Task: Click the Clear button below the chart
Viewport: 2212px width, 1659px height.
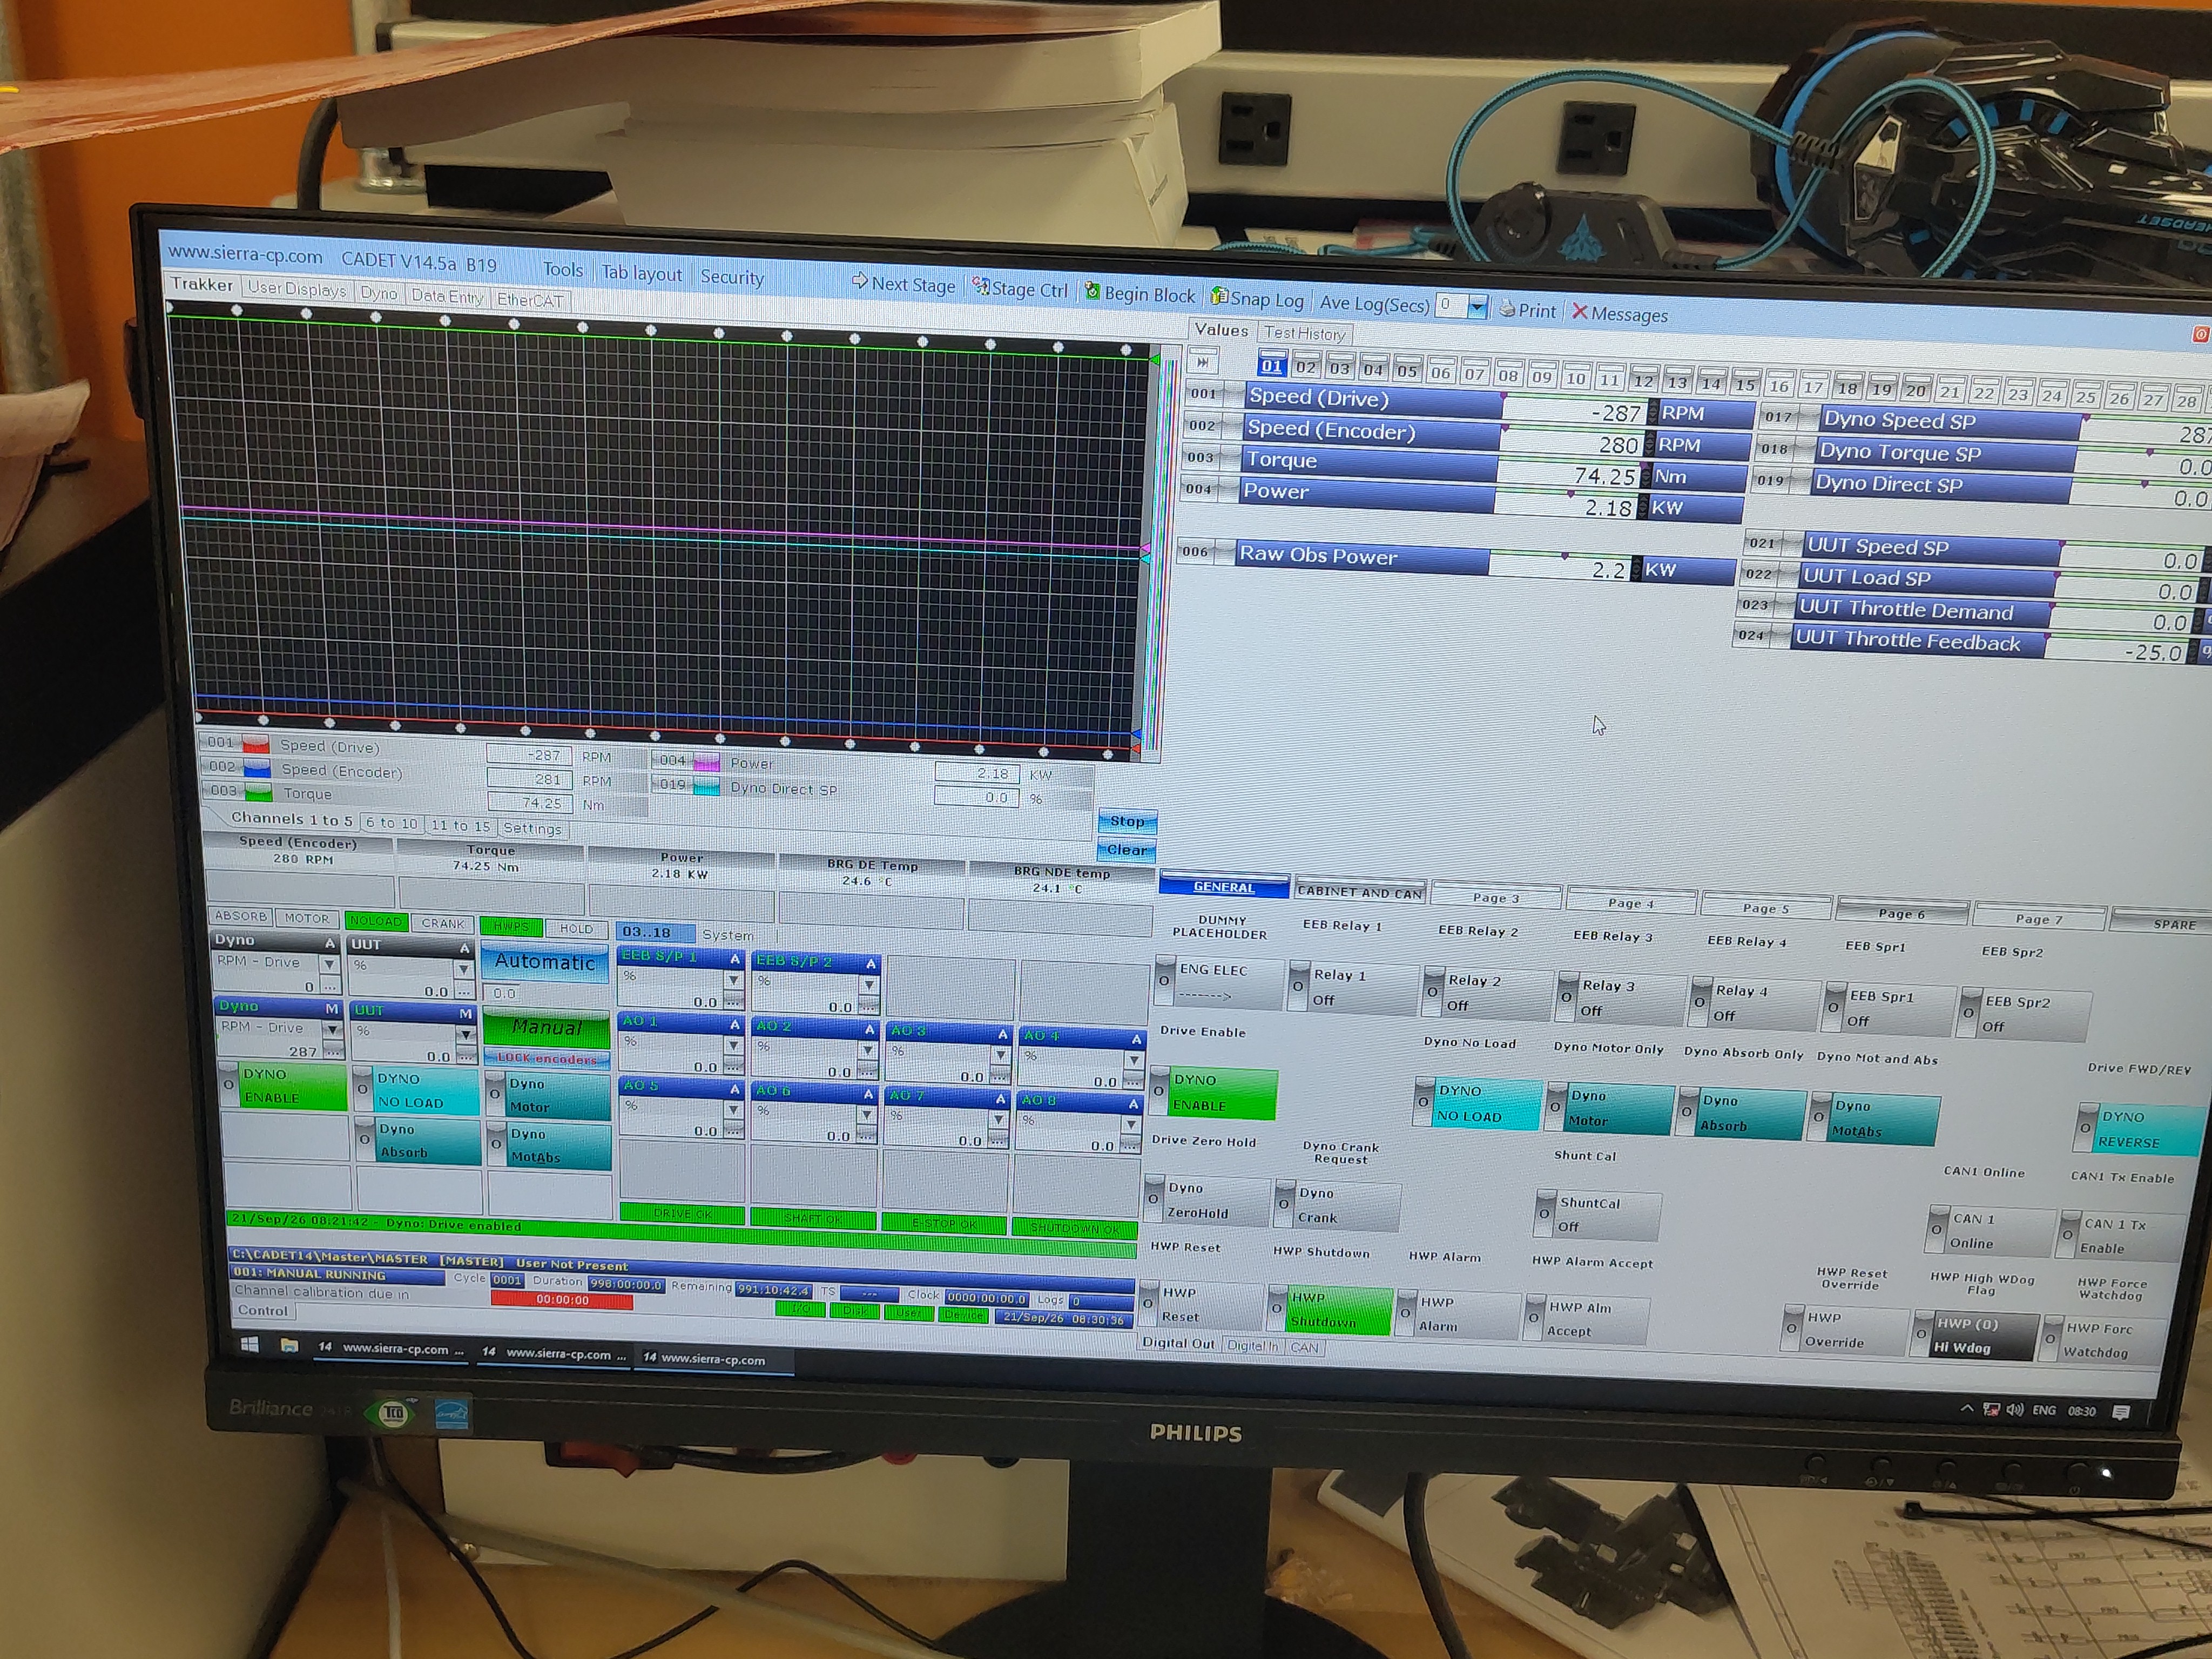Action: [x=1126, y=850]
